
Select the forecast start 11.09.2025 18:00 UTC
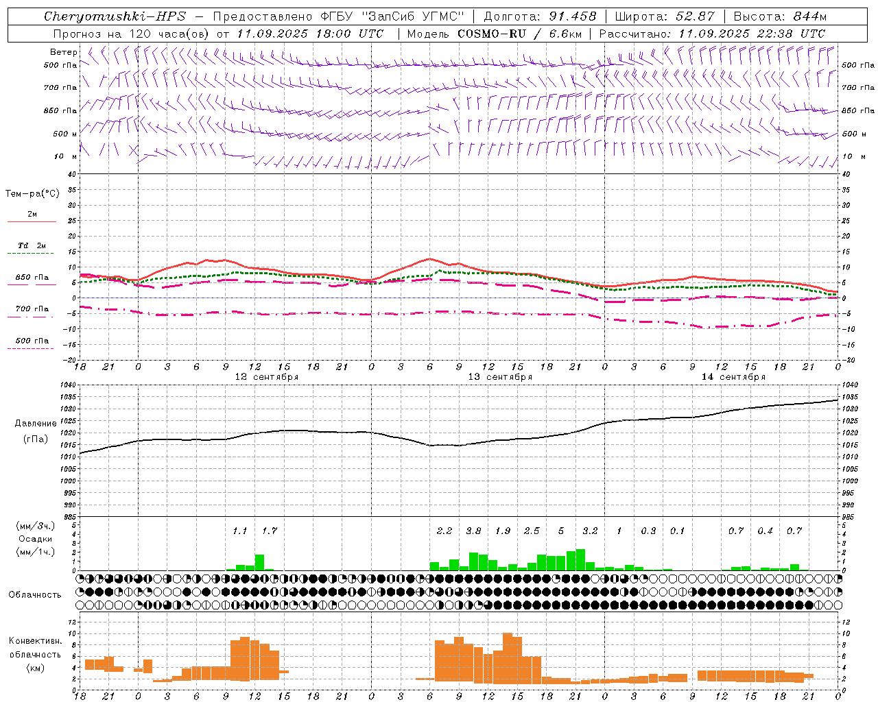310,33
